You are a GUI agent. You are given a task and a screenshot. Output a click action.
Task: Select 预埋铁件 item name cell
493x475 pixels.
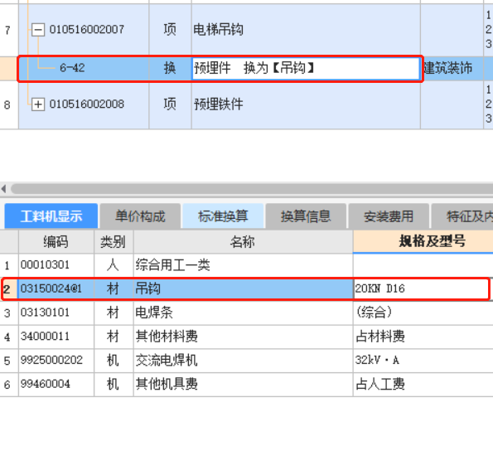pyautogui.click(x=306, y=104)
